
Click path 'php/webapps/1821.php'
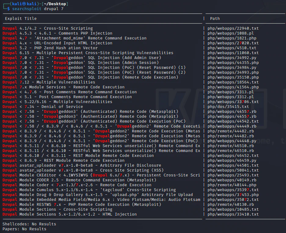(x=232, y=38)
